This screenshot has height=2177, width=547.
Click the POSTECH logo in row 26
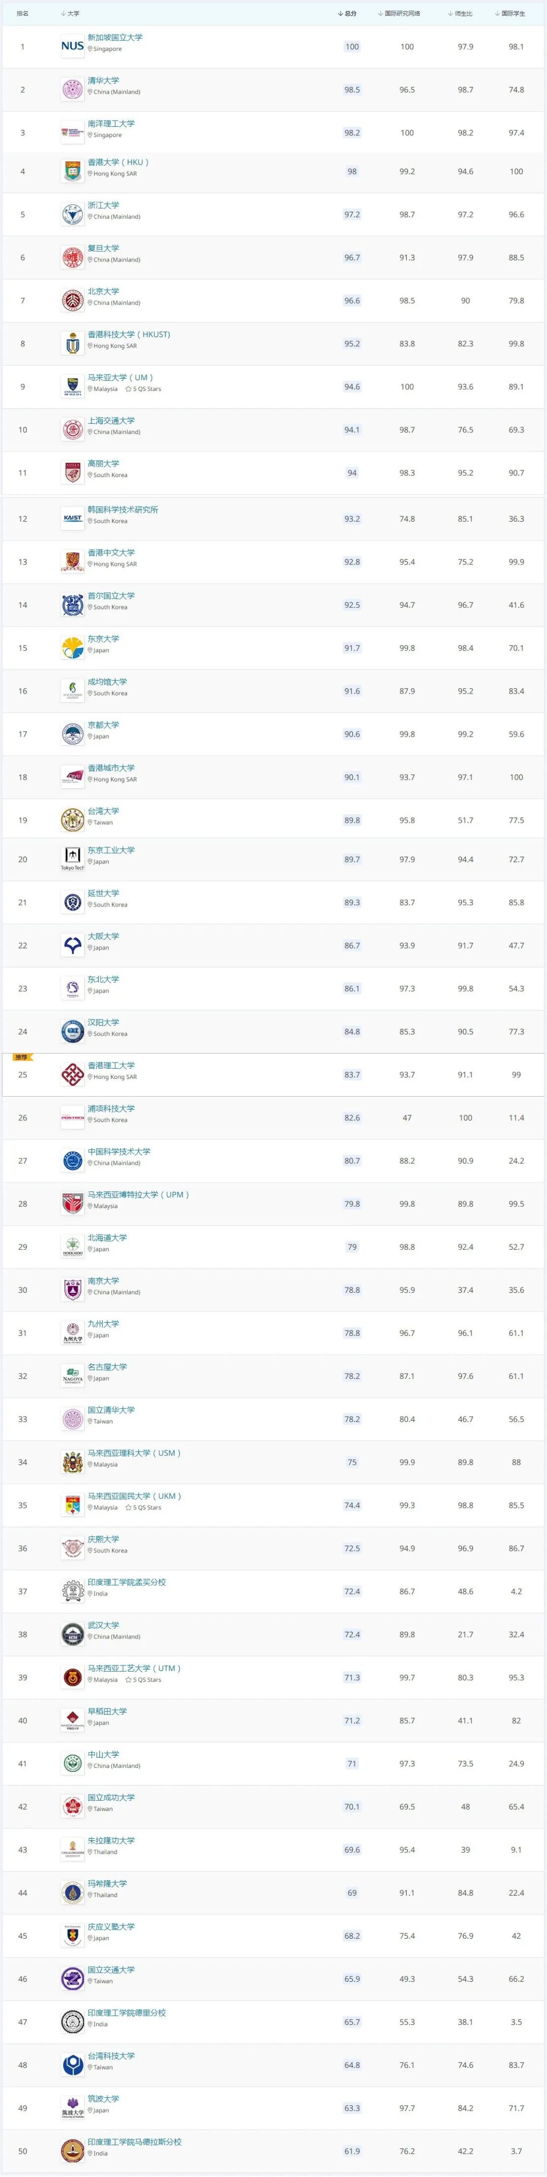click(x=72, y=1117)
